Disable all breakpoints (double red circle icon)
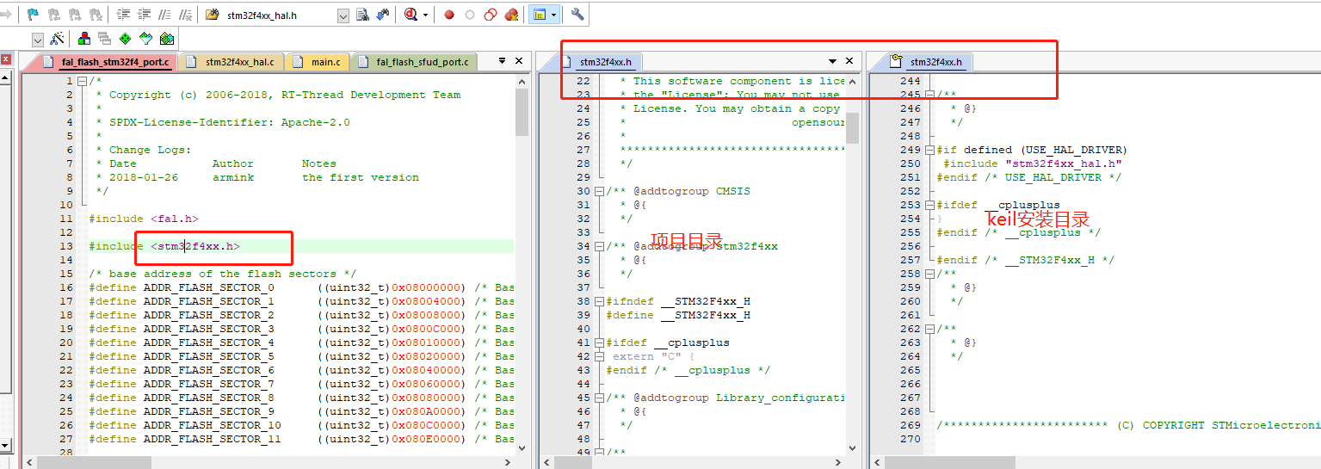This screenshot has width=1321, height=469. point(490,15)
